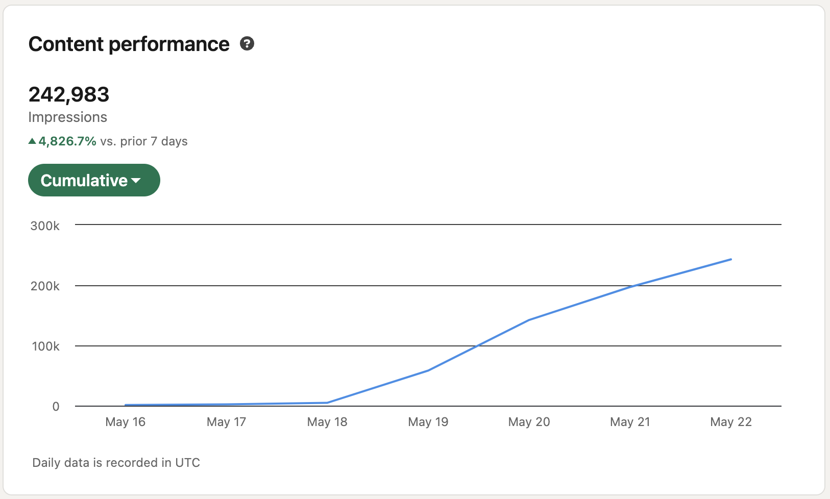This screenshot has height=499, width=830.
Task: Expand the Cumulative dropdown
Action: (x=94, y=180)
